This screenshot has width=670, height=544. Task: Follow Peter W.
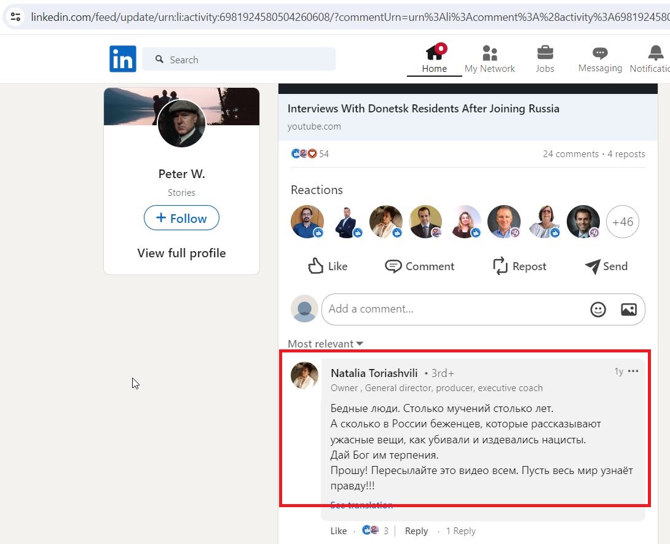[181, 218]
